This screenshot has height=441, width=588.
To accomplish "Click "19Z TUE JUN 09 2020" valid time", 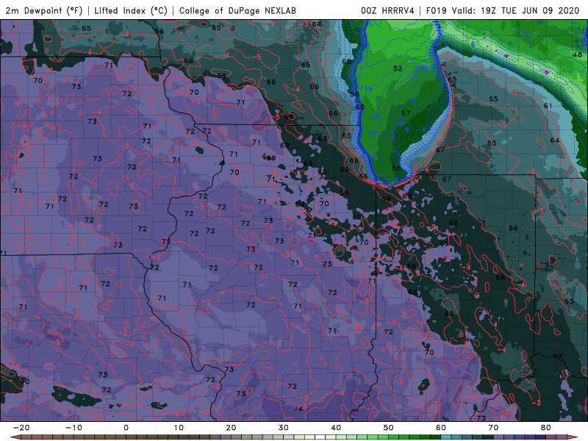I will click(530, 10).
